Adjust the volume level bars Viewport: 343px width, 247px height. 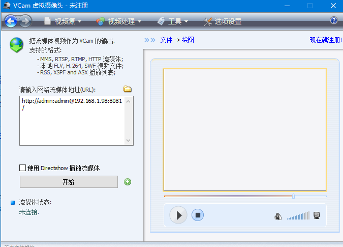pos(298,215)
